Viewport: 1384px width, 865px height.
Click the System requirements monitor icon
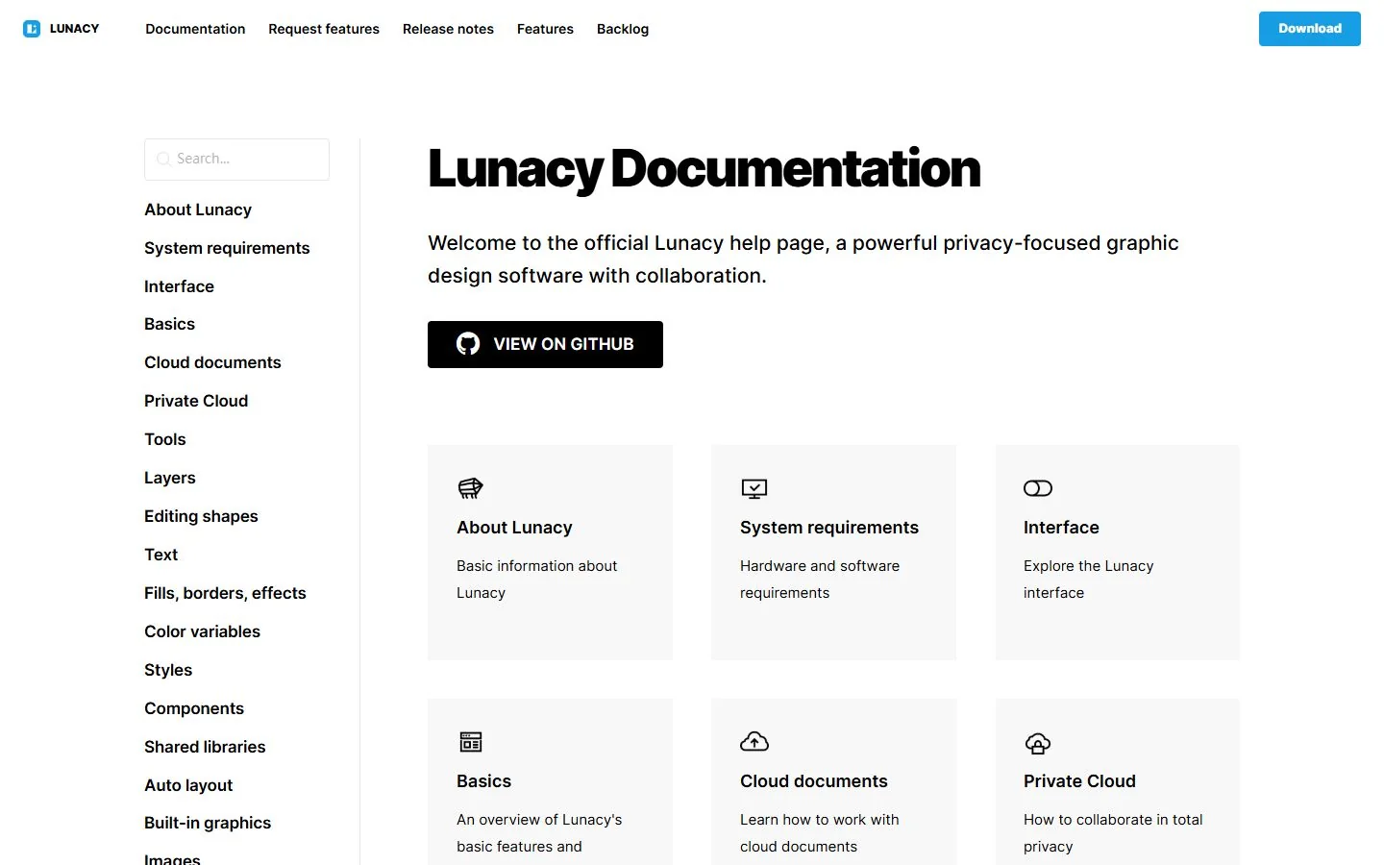[754, 488]
